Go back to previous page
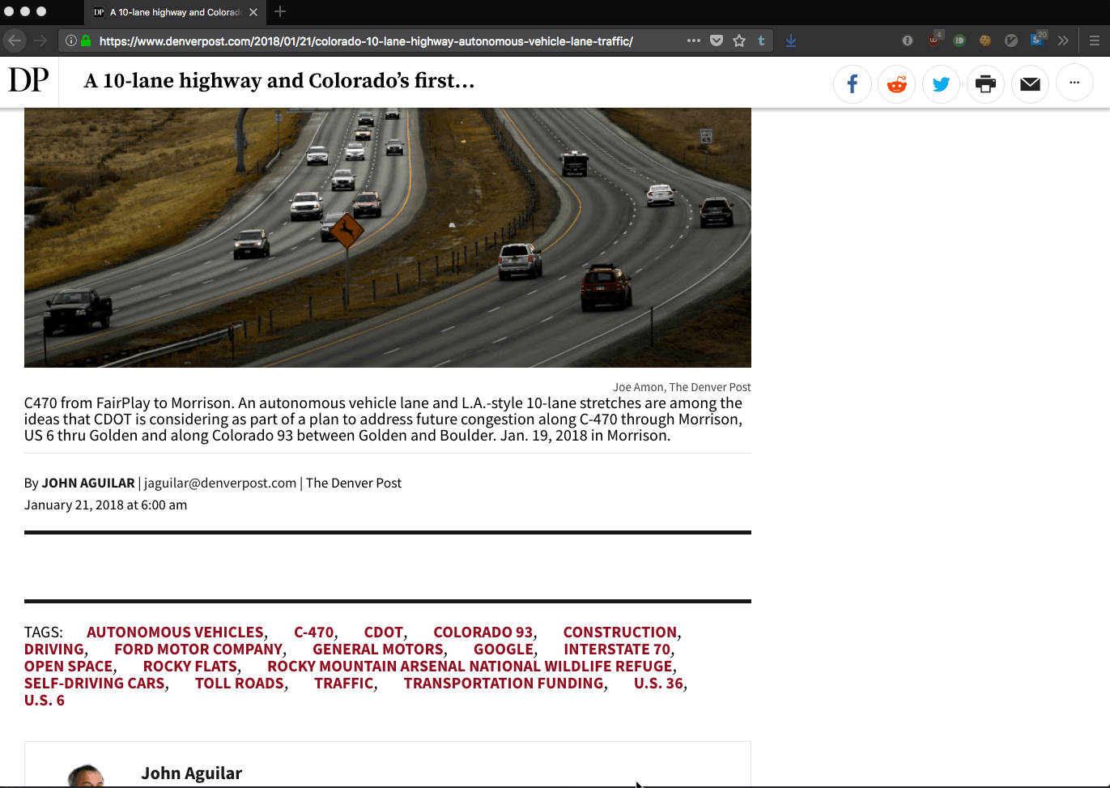This screenshot has height=788, width=1110. (x=15, y=40)
